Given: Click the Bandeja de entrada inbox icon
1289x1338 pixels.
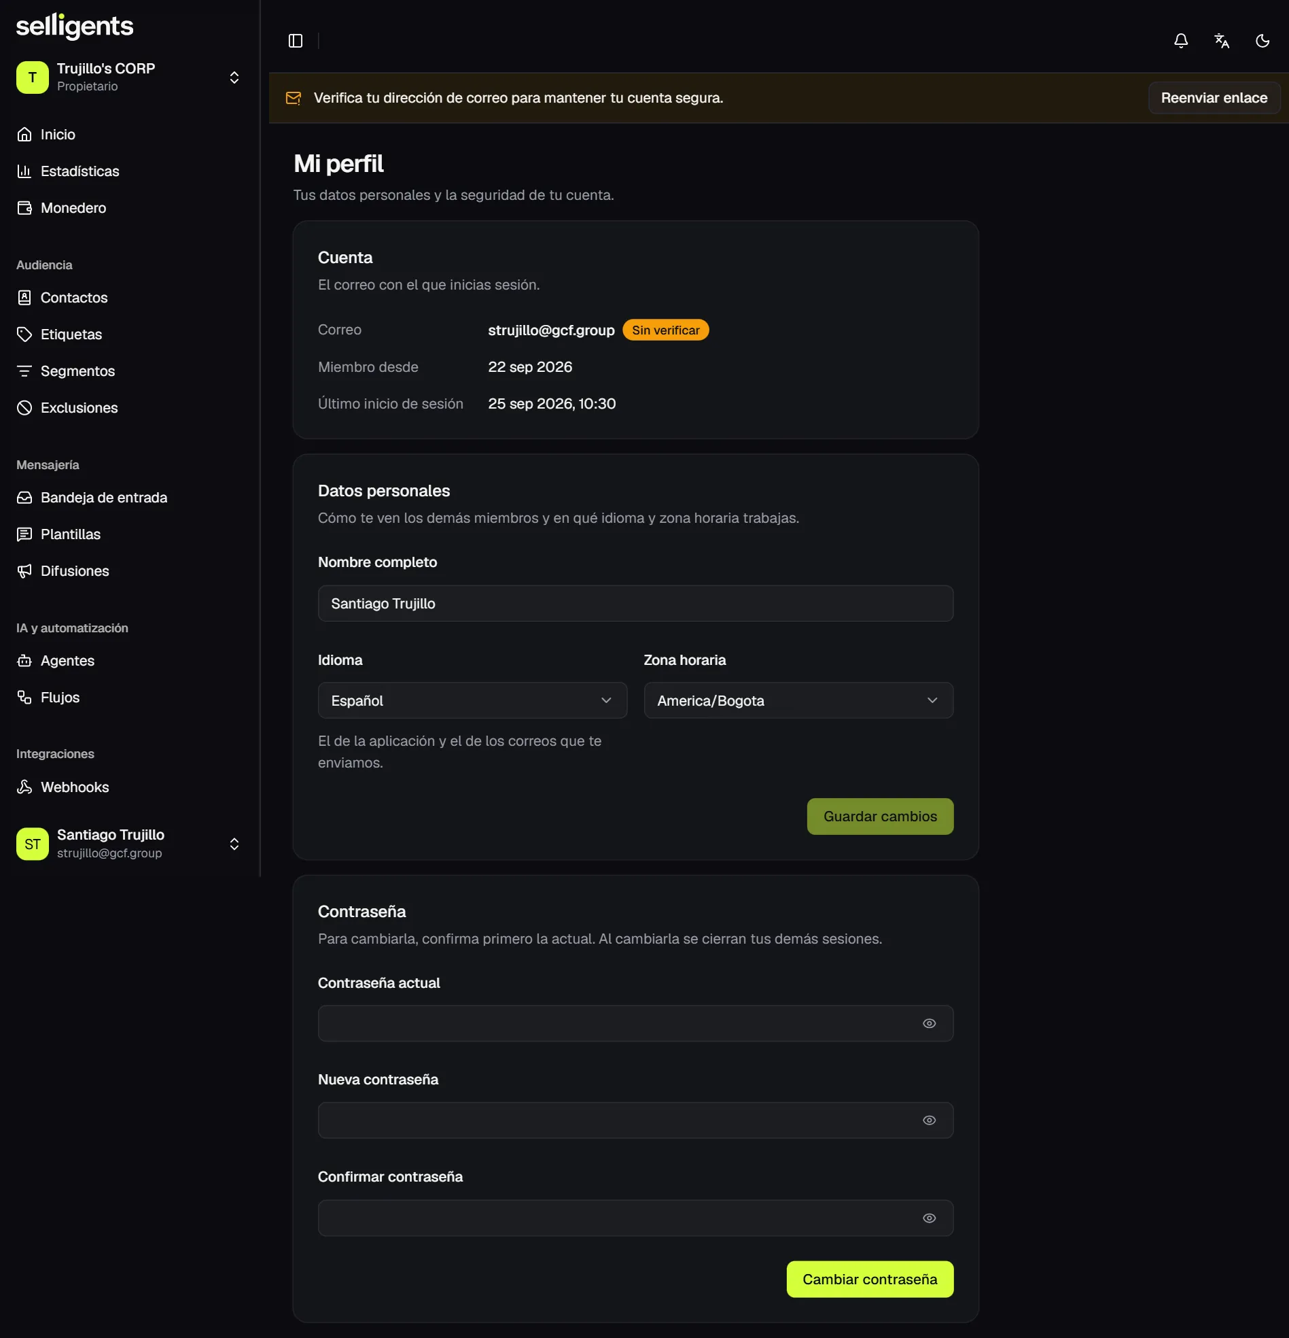Looking at the screenshot, I should pyautogui.click(x=24, y=498).
